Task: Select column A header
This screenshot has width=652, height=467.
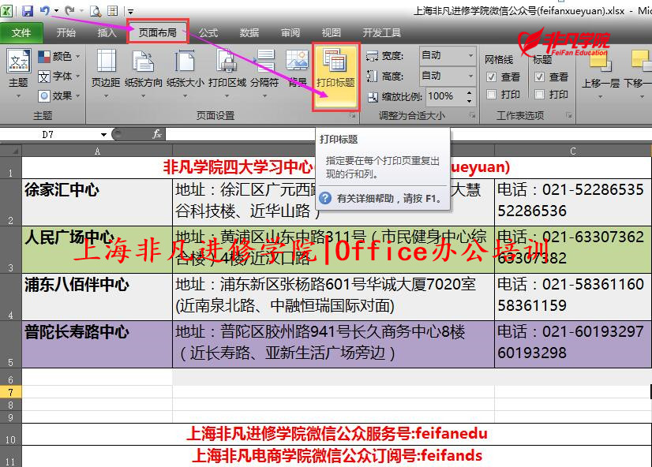Action: click(97, 151)
